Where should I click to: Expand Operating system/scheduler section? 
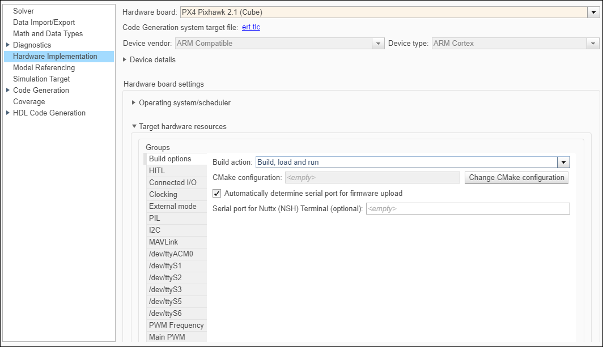tap(134, 103)
